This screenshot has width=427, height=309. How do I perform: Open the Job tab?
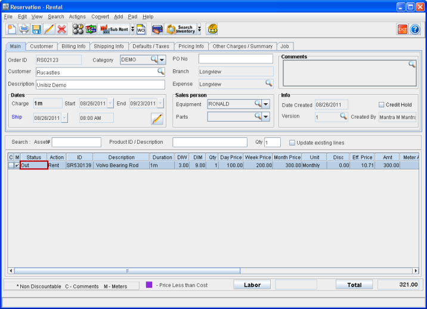click(x=285, y=47)
